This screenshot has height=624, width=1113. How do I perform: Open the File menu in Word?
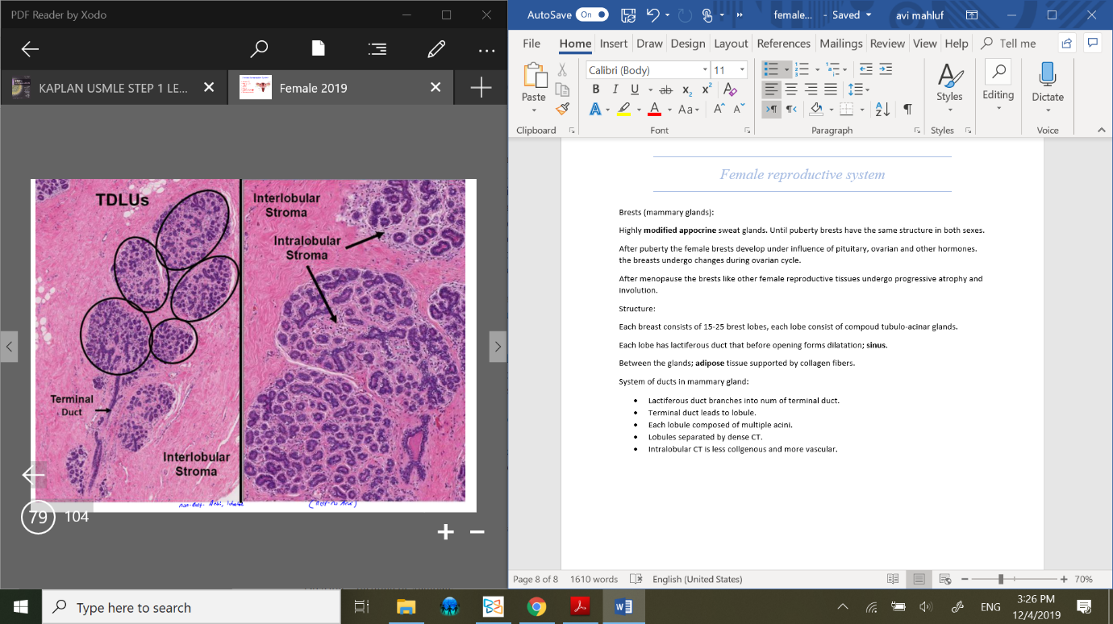click(531, 44)
